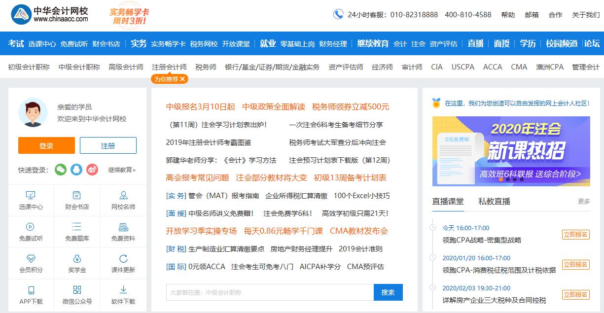Click 继续教育> link under quick login
Viewport: 604px width, 313px height.
tap(122, 170)
